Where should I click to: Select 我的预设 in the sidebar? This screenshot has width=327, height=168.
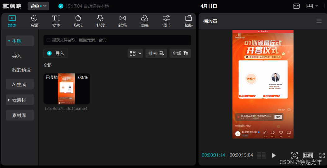point(21,70)
